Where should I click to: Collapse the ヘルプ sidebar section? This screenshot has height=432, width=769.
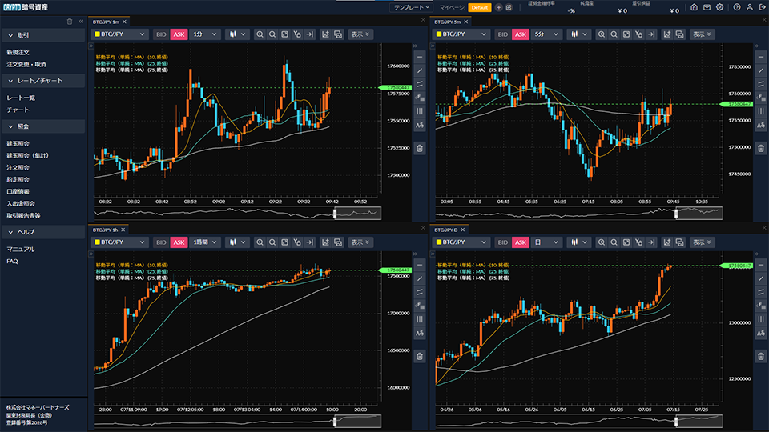point(43,232)
